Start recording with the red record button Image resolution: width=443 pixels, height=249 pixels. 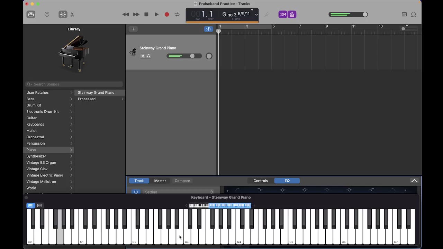[167, 15]
